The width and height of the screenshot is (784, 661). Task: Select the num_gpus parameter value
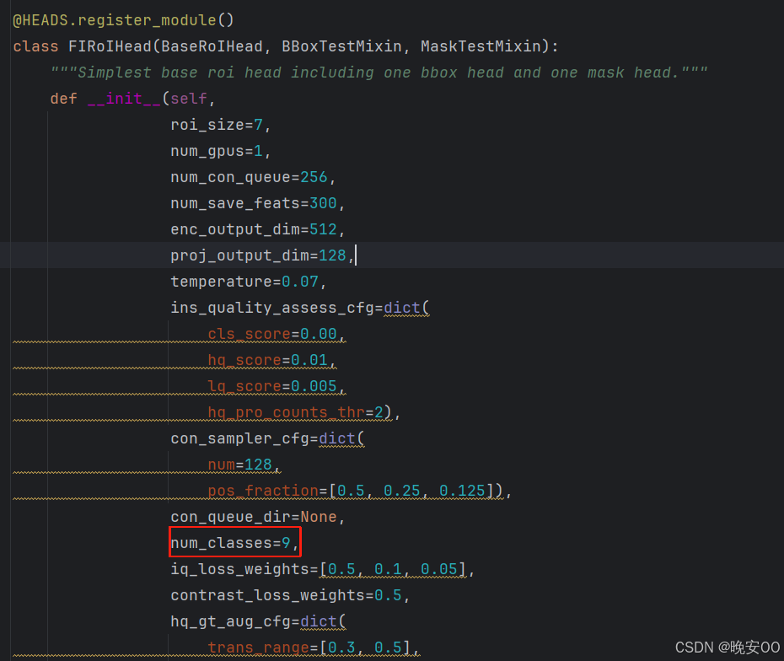pos(257,150)
